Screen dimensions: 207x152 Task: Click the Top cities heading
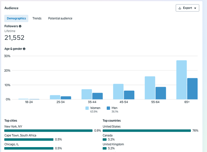pyautogui.click(x=11, y=121)
